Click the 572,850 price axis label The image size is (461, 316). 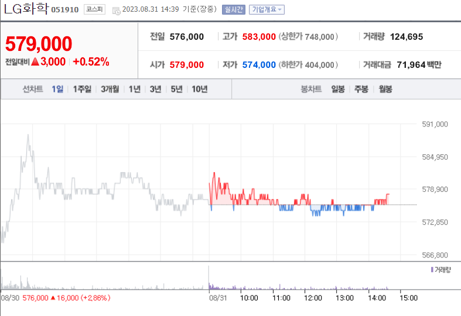click(x=435, y=222)
